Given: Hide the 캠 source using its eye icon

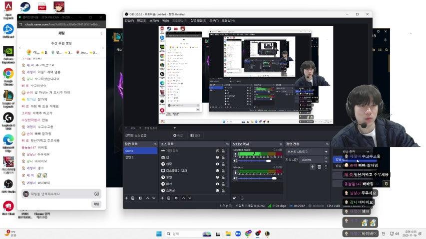Looking at the screenshot, I should pos(217,157).
